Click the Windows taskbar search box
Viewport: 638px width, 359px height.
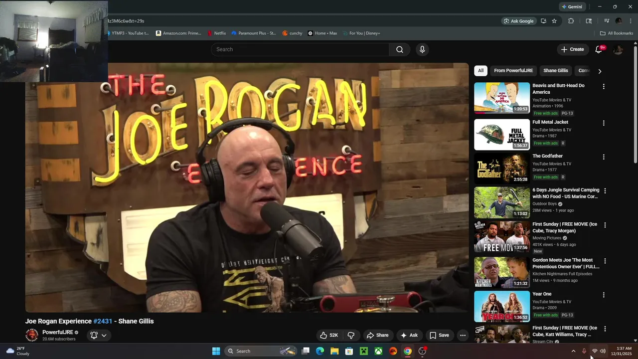[262, 351]
